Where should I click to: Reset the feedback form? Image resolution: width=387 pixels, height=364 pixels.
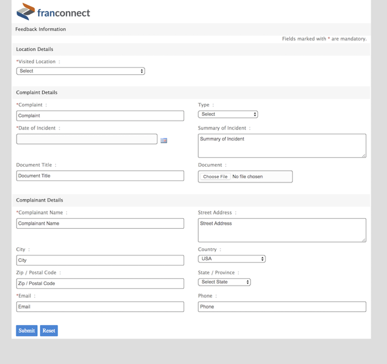click(49, 331)
